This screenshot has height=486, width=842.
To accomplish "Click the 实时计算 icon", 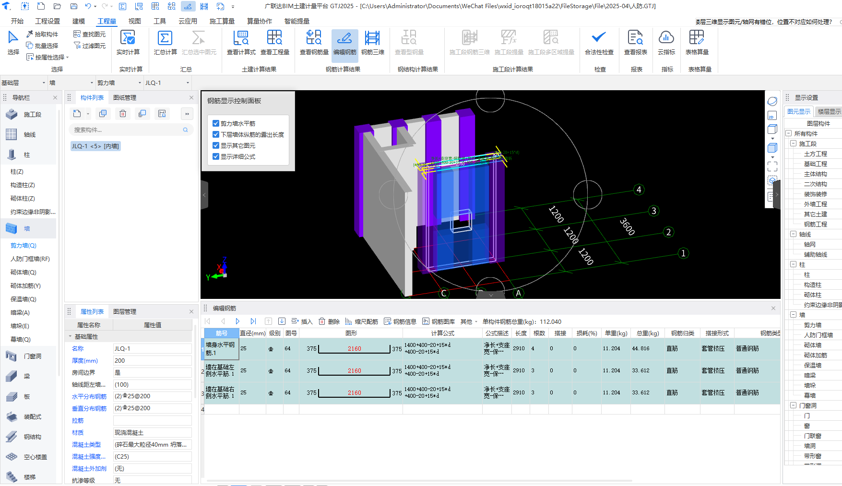I will pyautogui.click(x=128, y=37).
